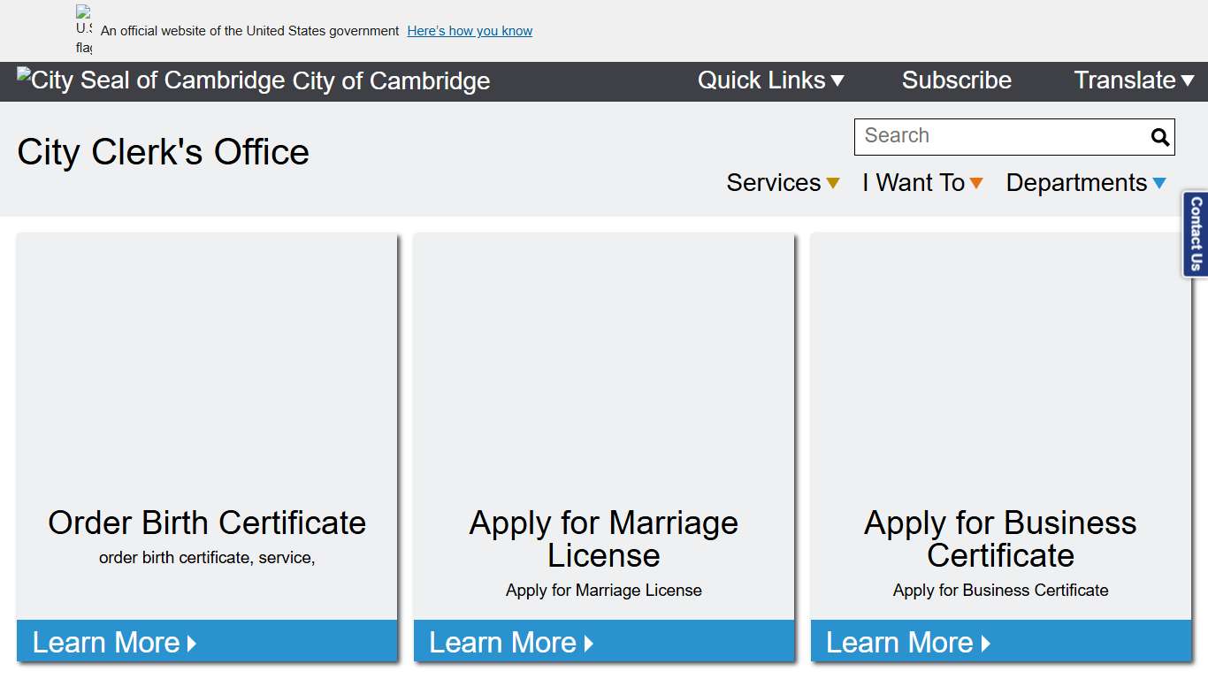Open the I Want To menu

click(922, 183)
